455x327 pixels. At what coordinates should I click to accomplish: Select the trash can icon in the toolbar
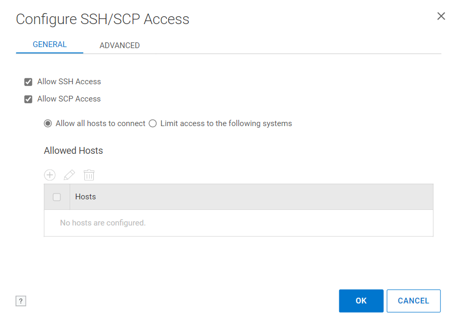89,175
